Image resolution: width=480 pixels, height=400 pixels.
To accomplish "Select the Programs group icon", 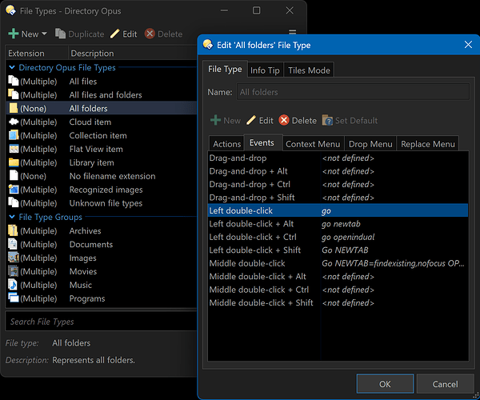I will tap(14, 298).
